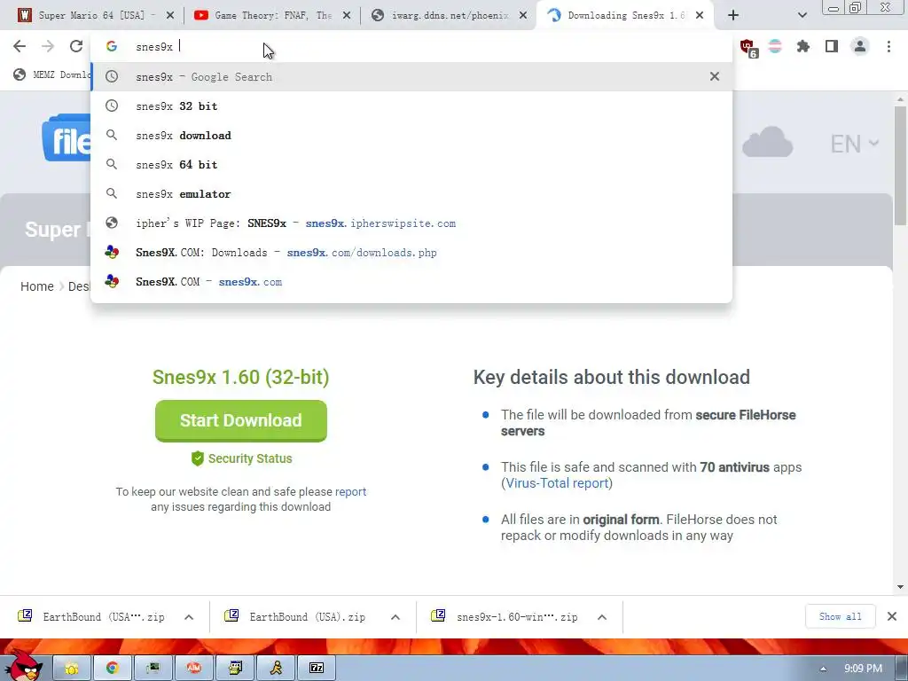Remove the 'snes9x - Google Search' suggestion
The width and height of the screenshot is (908, 681).
pos(715,76)
